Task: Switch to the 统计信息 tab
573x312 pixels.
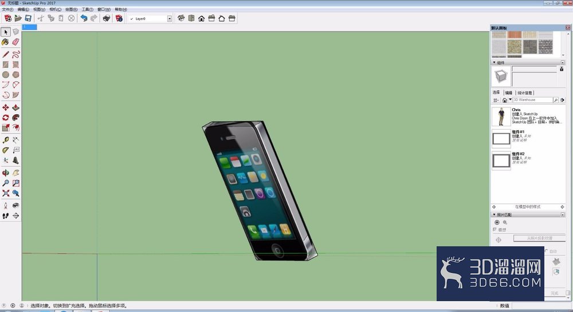Action: 525,93
